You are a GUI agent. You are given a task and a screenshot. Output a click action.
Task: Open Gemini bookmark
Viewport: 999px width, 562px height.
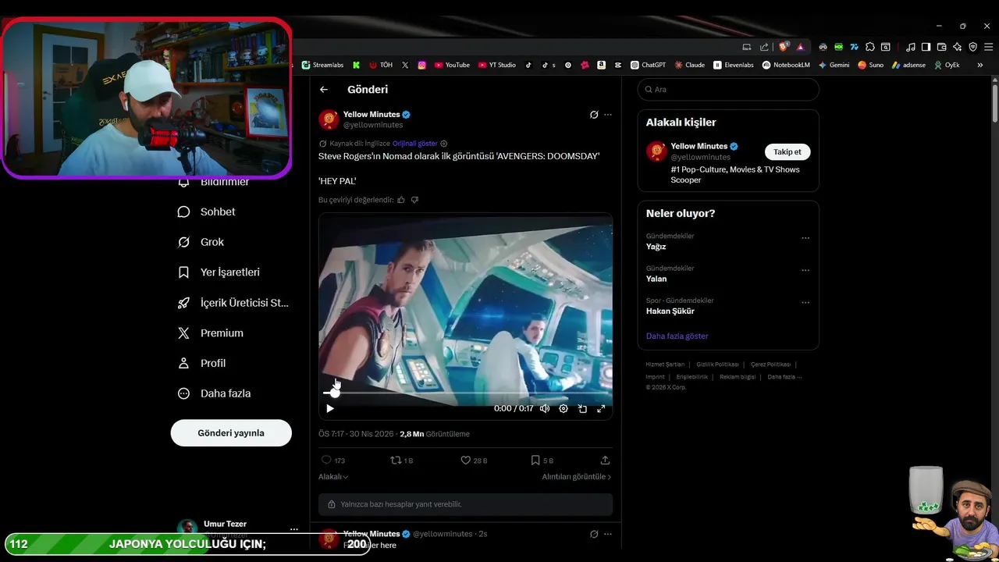click(834, 65)
